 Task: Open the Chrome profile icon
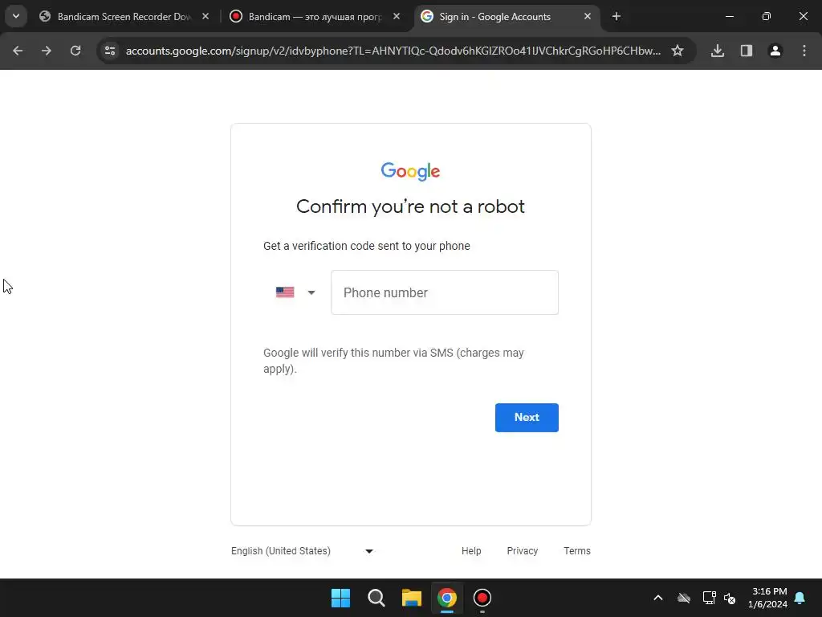(x=775, y=51)
